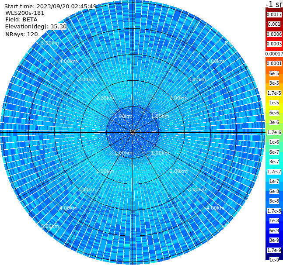
Task: Select the 6e-8 colorbar value
Action: point(274,191)
